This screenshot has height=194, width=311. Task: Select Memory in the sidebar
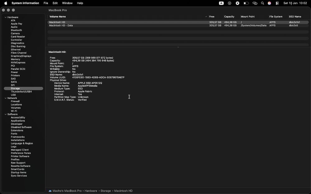pyautogui.click(x=16, y=59)
